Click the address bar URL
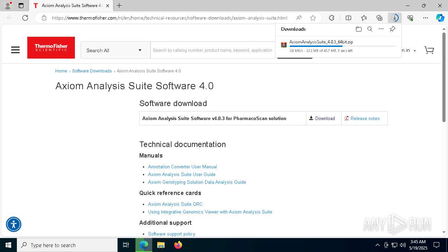The width and height of the screenshot is (448, 252). point(170,18)
